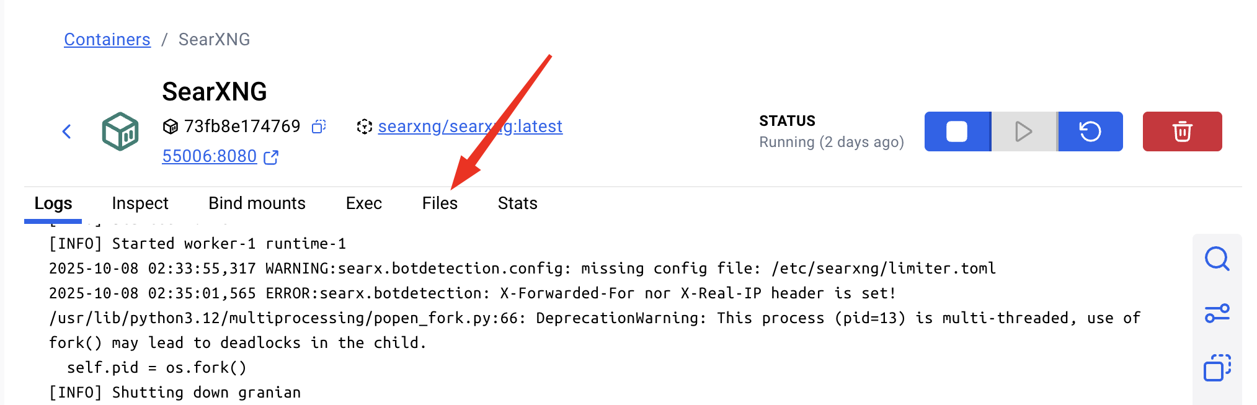
Task: Click the back chevron arrow
Action: 67,131
